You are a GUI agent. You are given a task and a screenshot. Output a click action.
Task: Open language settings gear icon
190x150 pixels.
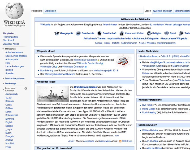[26, 88]
